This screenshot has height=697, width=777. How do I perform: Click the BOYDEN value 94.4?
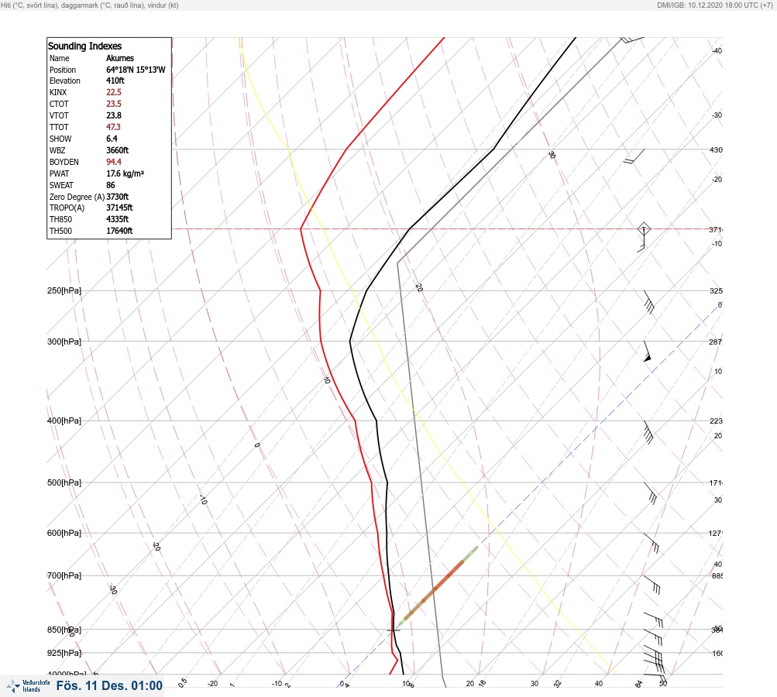tap(113, 162)
